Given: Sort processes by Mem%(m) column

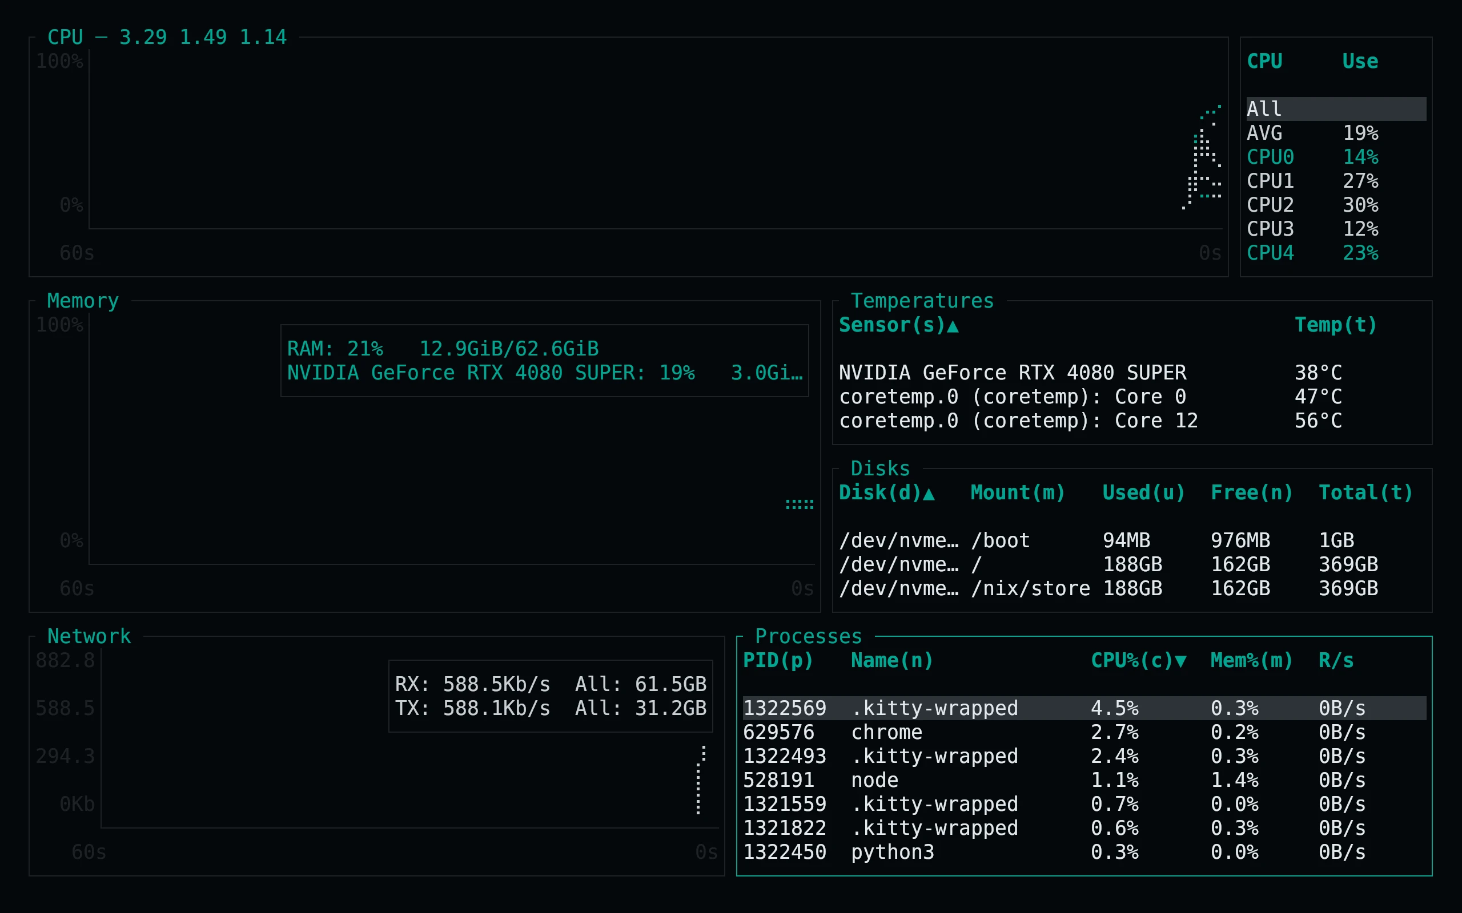Looking at the screenshot, I should [x=1252, y=660].
